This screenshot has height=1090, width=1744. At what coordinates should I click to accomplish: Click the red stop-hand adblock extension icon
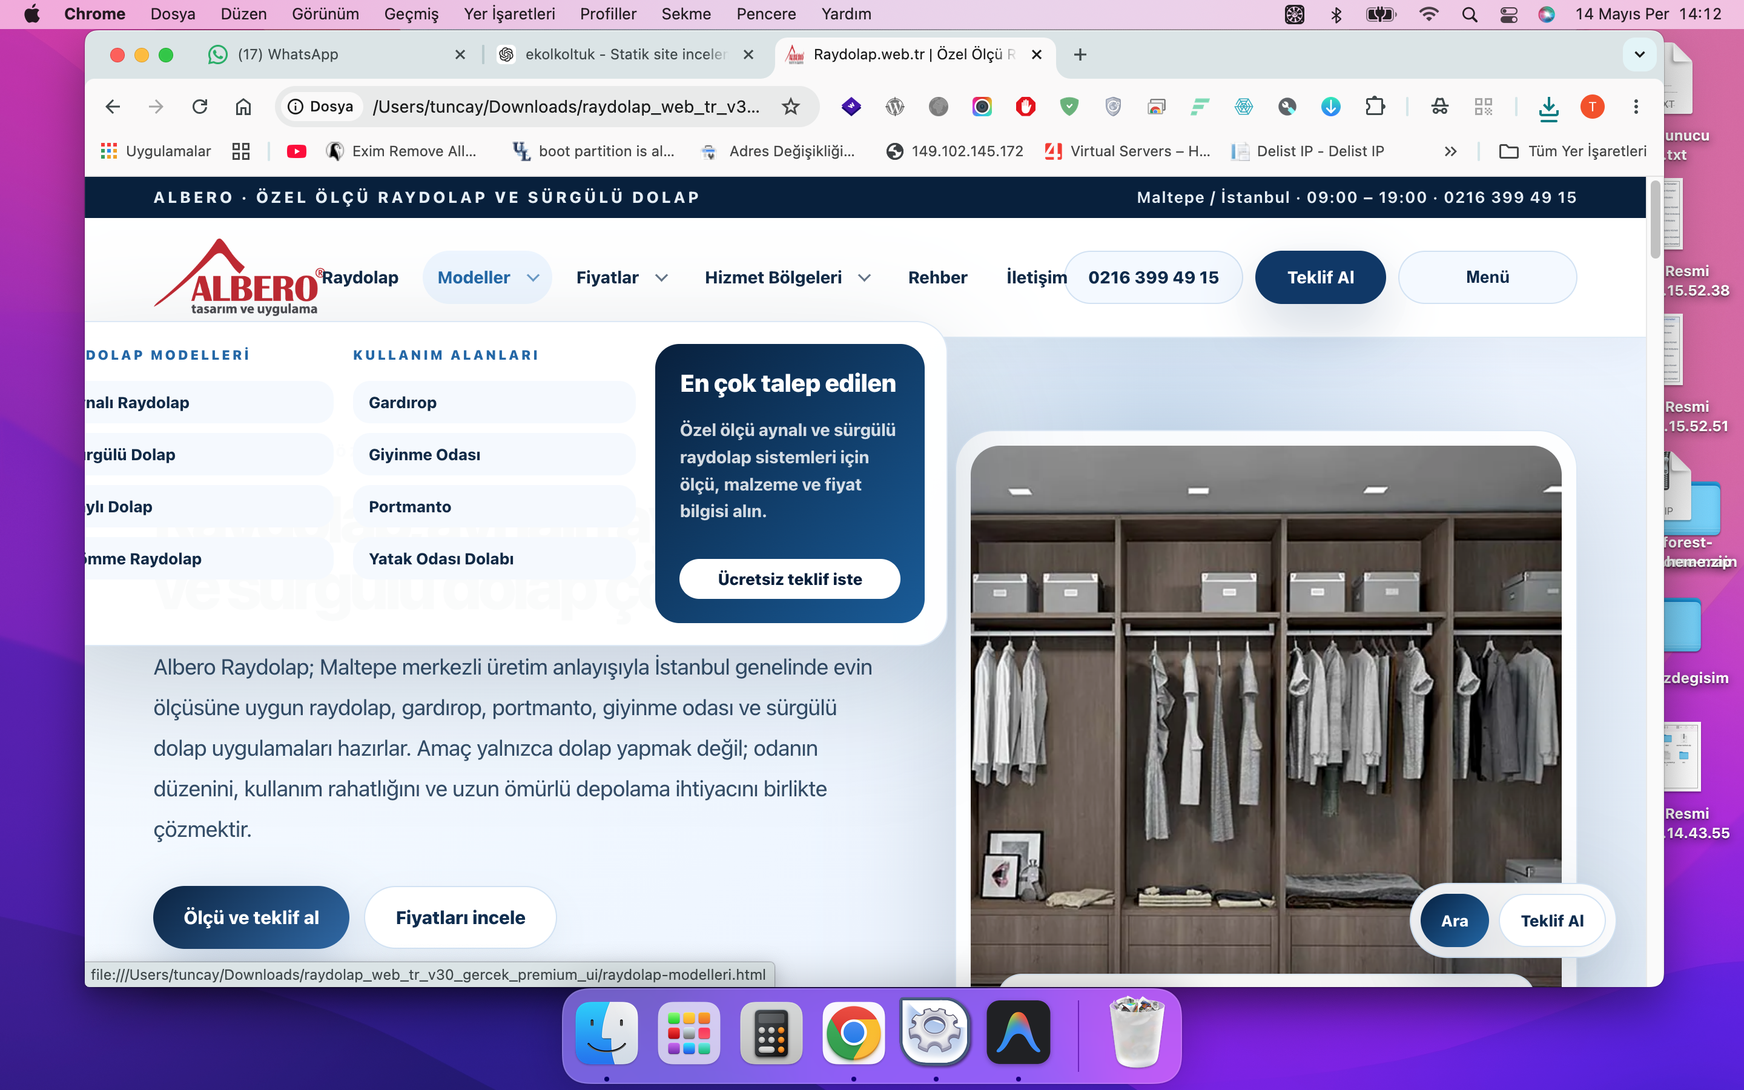1025,107
